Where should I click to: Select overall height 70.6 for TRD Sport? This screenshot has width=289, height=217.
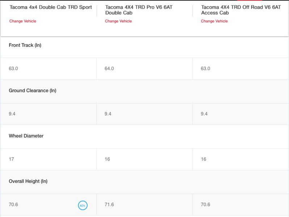13,205
